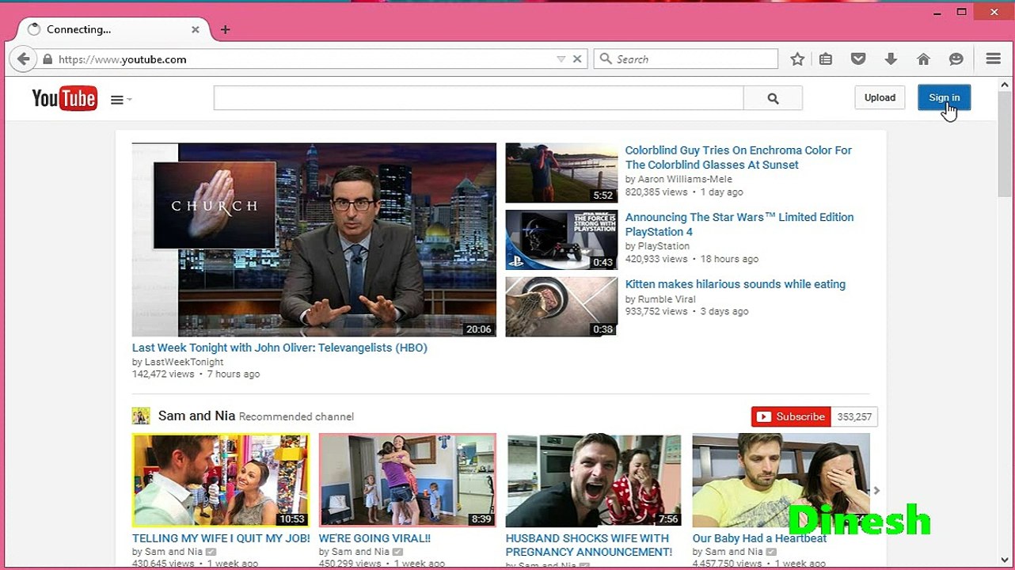The image size is (1015, 570).
Task: Click the padlock site identity icon
Action: pos(48,59)
